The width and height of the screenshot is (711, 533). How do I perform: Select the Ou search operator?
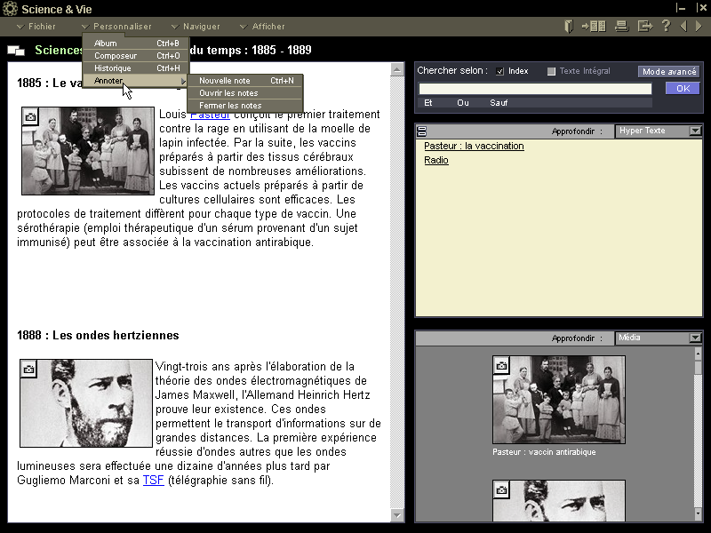(463, 103)
